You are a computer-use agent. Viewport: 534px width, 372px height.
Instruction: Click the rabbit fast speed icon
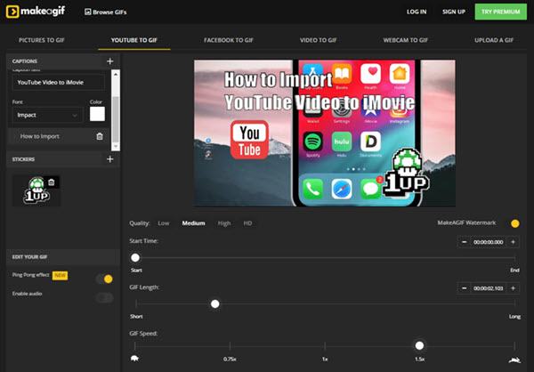pyautogui.click(x=514, y=360)
